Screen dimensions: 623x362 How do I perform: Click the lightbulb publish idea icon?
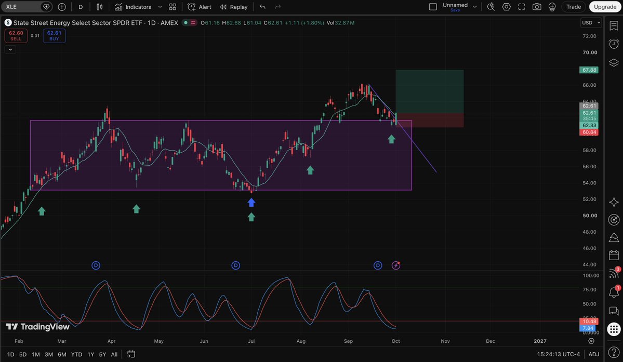click(x=552, y=7)
